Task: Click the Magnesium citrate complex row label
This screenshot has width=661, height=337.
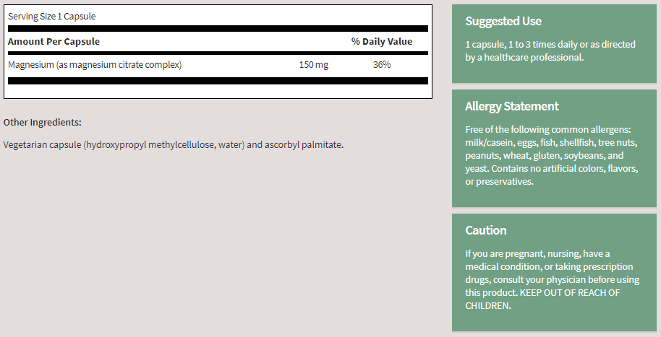Action: pos(95,65)
